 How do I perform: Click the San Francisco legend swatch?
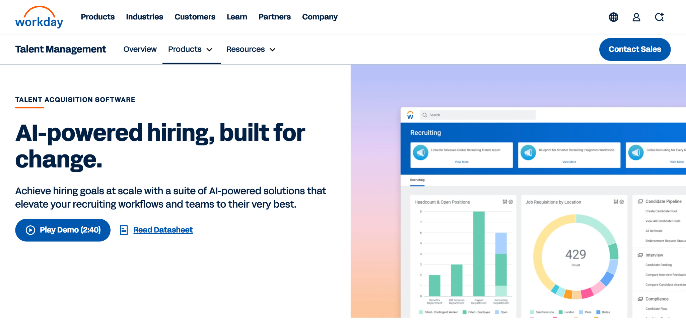[532, 312]
